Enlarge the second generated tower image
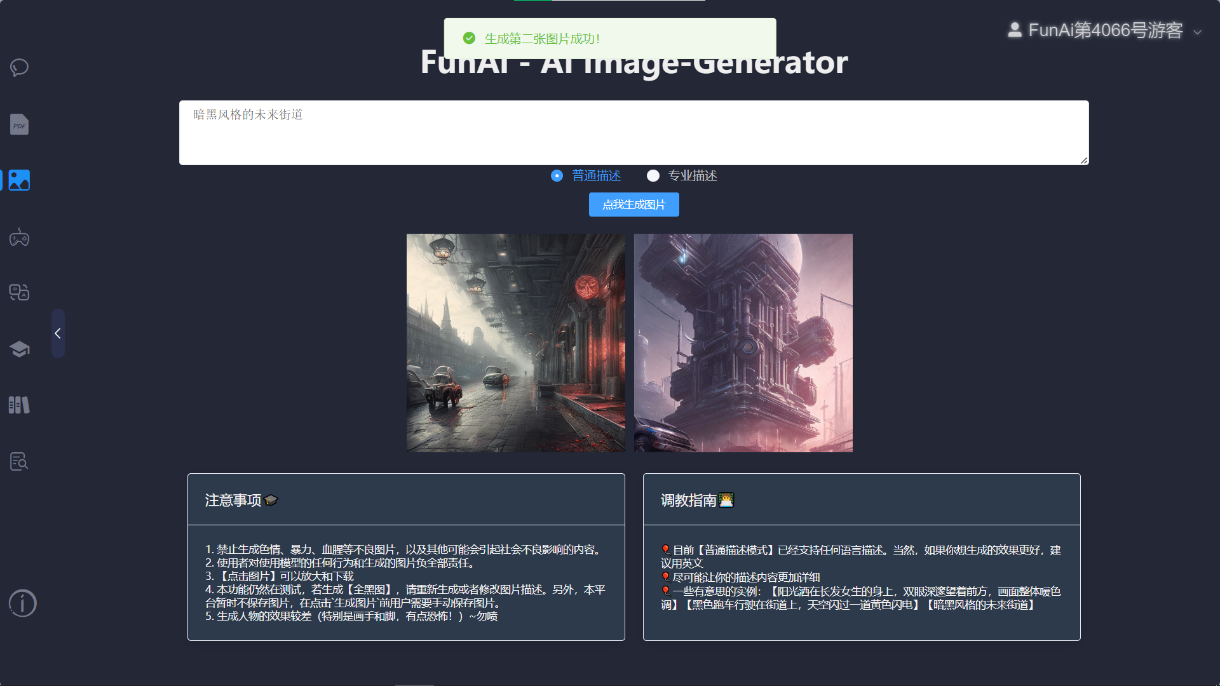1220x686 pixels. tap(743, 343)
